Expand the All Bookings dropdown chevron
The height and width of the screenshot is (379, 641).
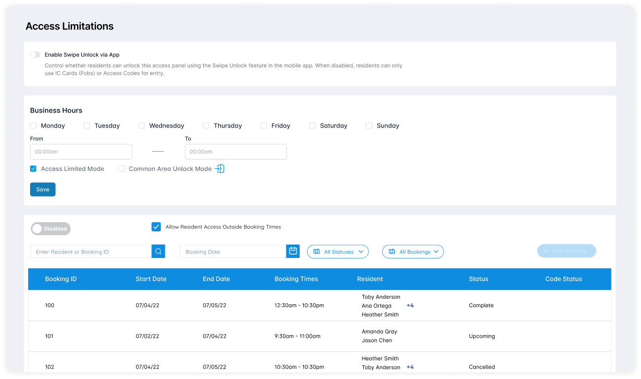(x=436, y=252)
